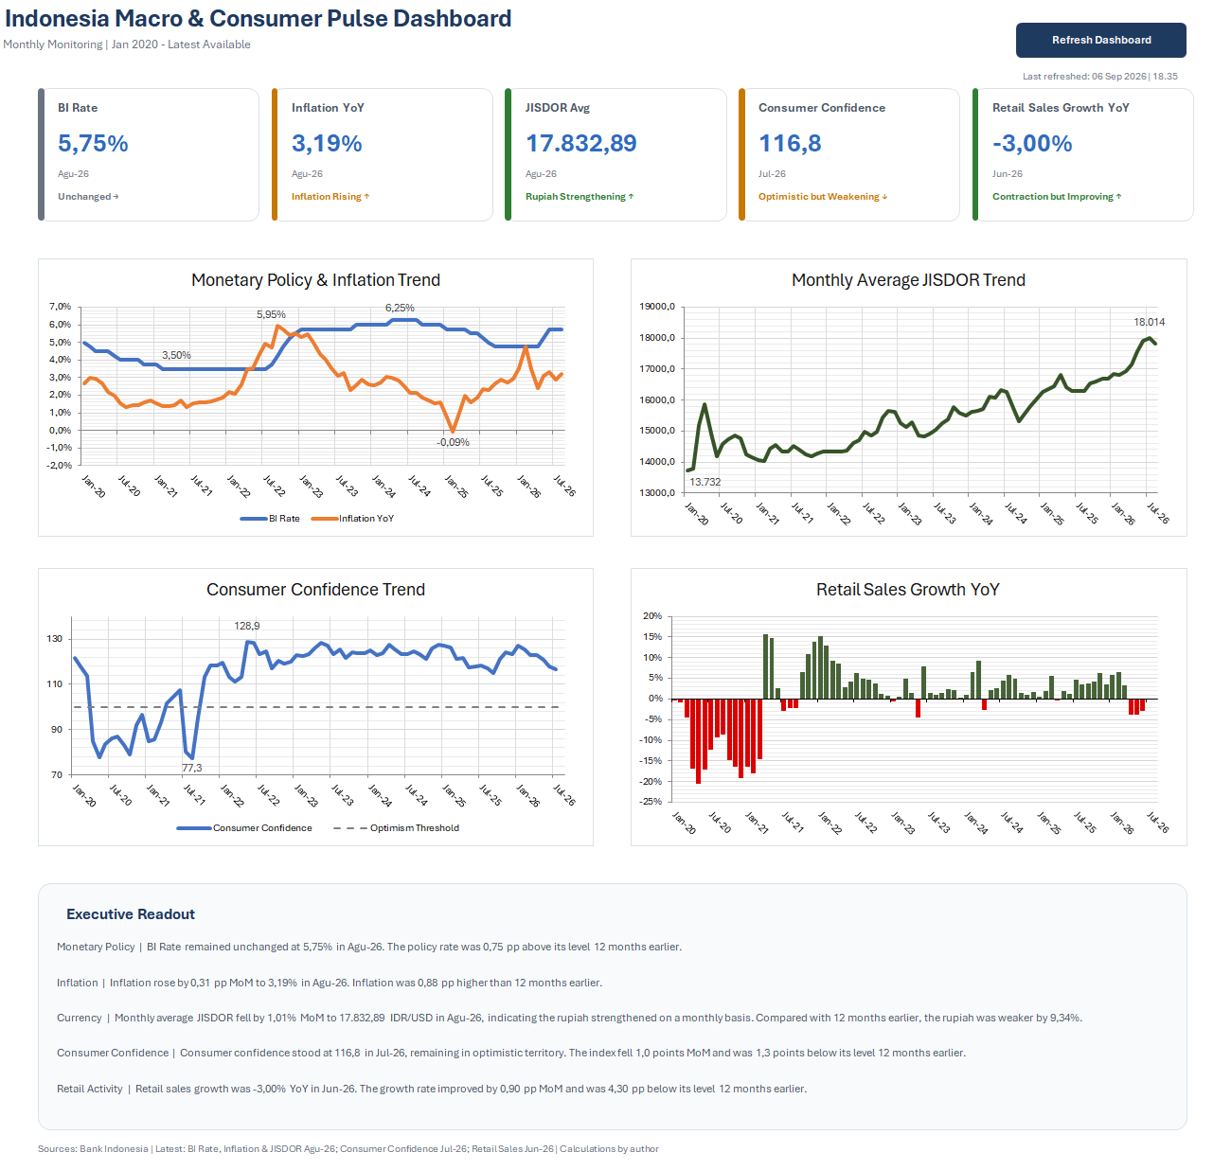Click the 3,50% BI Rate label
This screenshot has width=1213, height=1170.
click(176, 355)
